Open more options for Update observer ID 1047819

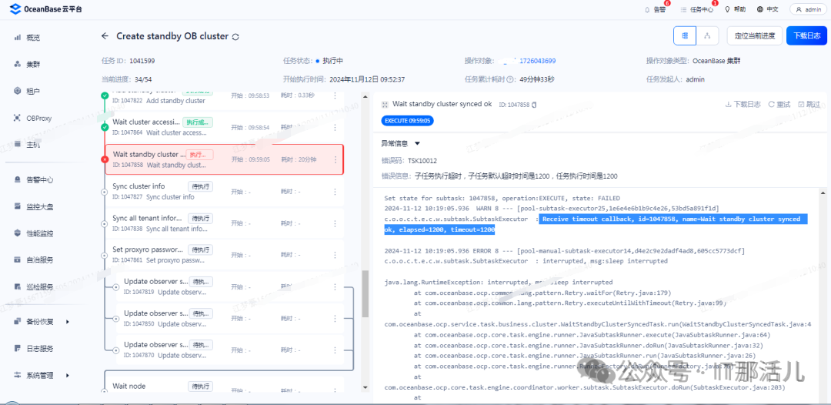335,286
